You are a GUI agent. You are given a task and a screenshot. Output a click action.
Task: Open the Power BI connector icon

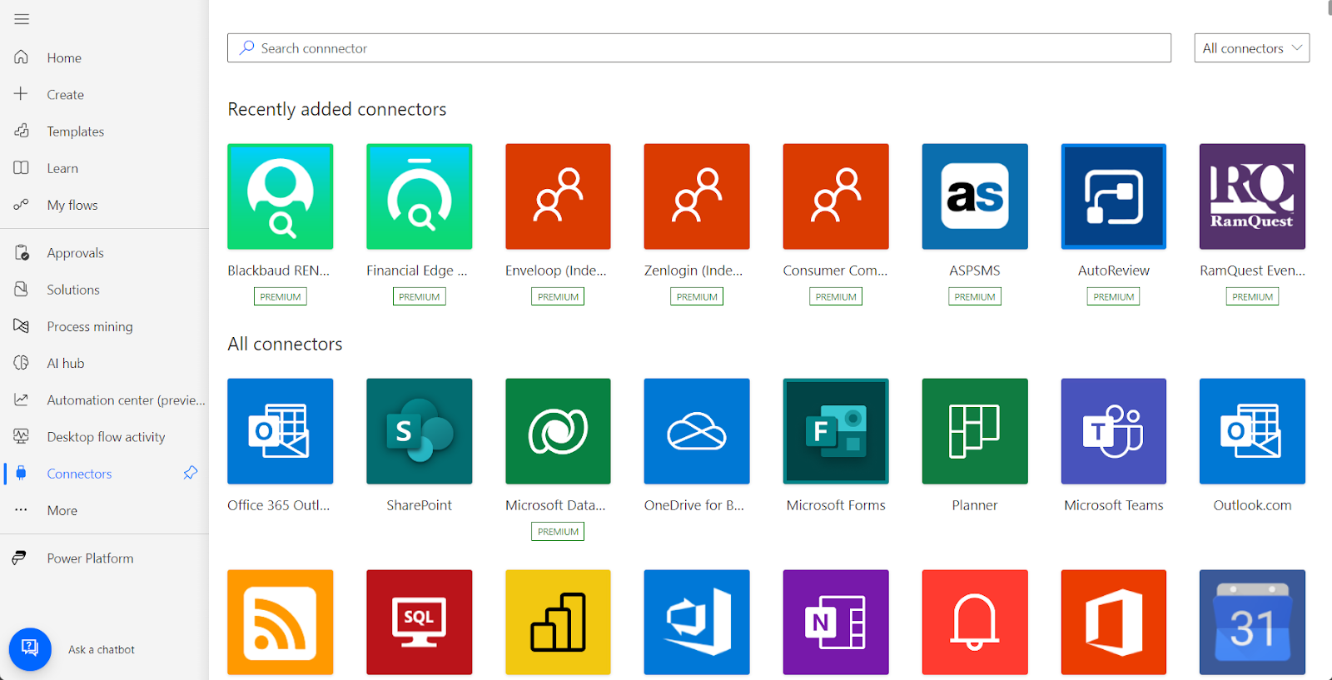(558, 623)
